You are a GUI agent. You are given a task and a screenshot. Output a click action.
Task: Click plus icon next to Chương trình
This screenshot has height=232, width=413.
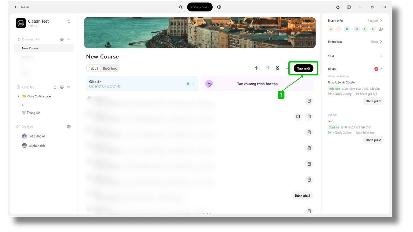pos(69,39)
